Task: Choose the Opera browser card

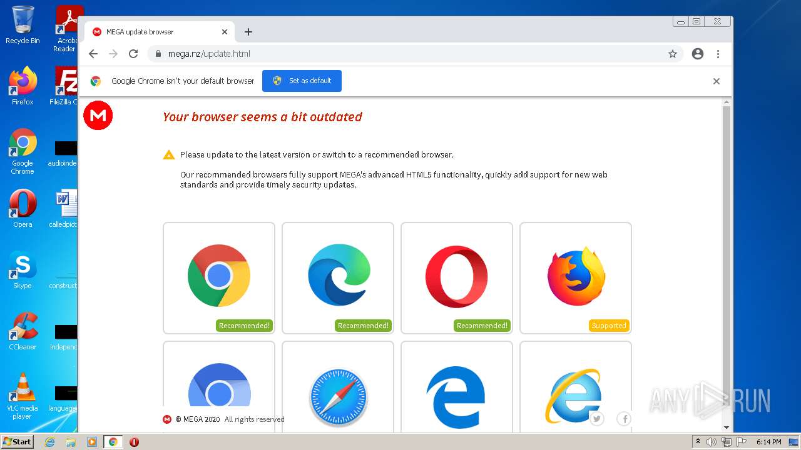Action: point(457,278)
